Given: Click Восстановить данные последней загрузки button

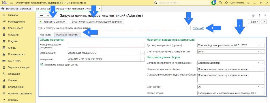Looking at the screenshot, I should click(x=97, y=22).
